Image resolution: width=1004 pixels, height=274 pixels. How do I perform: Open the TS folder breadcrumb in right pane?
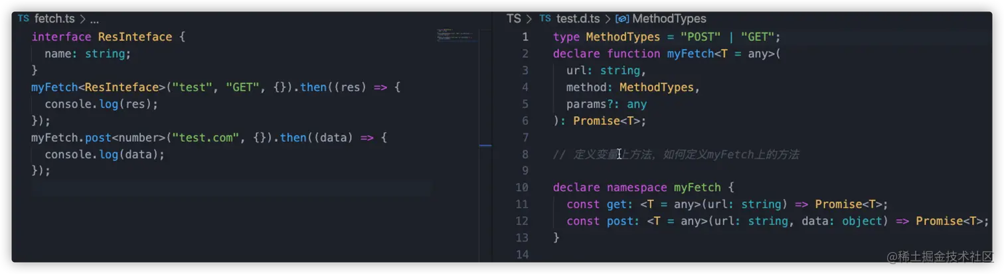point(514,19)
